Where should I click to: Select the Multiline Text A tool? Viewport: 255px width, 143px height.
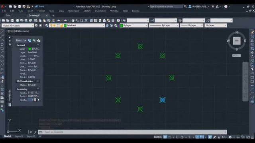(2, 106)
